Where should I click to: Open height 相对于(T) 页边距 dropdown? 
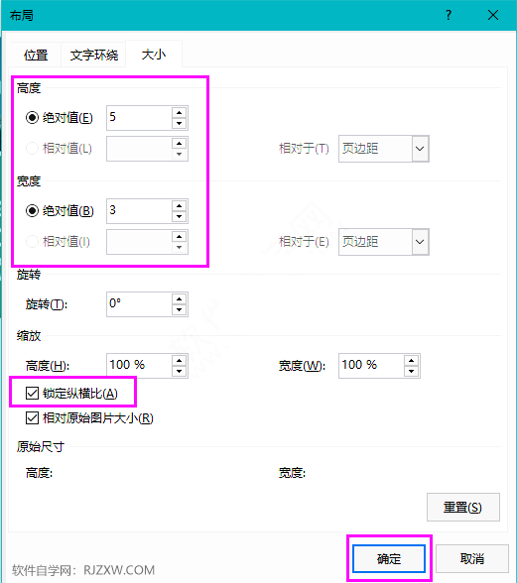[384, 149]
